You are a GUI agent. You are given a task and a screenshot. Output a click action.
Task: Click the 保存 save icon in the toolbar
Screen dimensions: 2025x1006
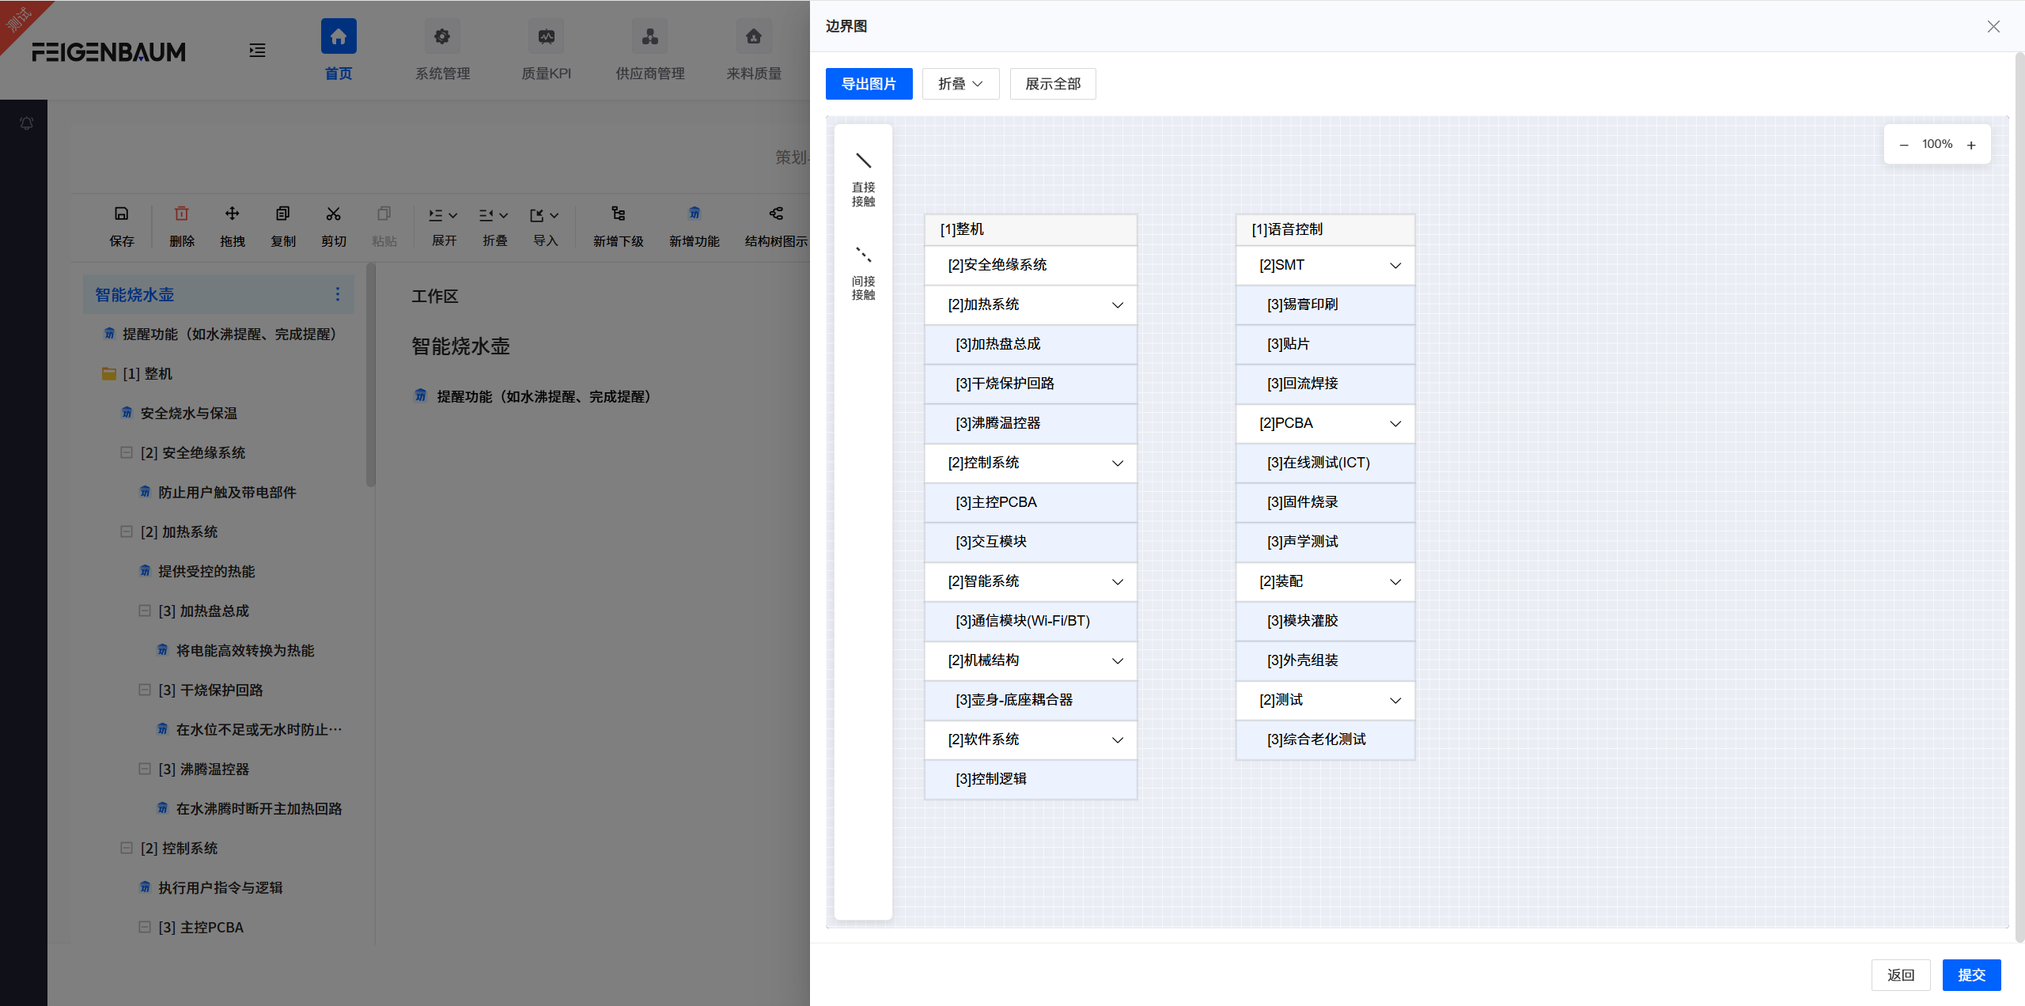121,214
